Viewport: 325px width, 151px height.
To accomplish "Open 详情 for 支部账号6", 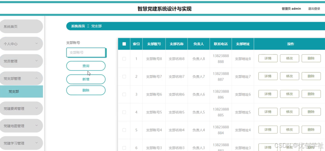I will pyautogui.click(x=268, y=94).
